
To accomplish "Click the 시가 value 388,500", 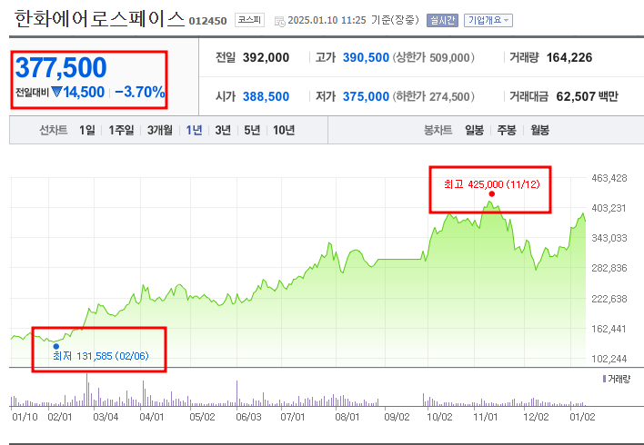I will click(266, 97).
